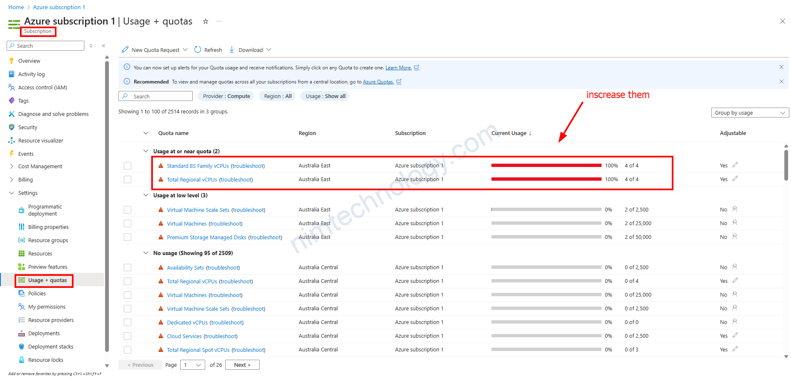Go to the Next page of results
This screenshot has width=791, height=378.
tap(242, 365)
